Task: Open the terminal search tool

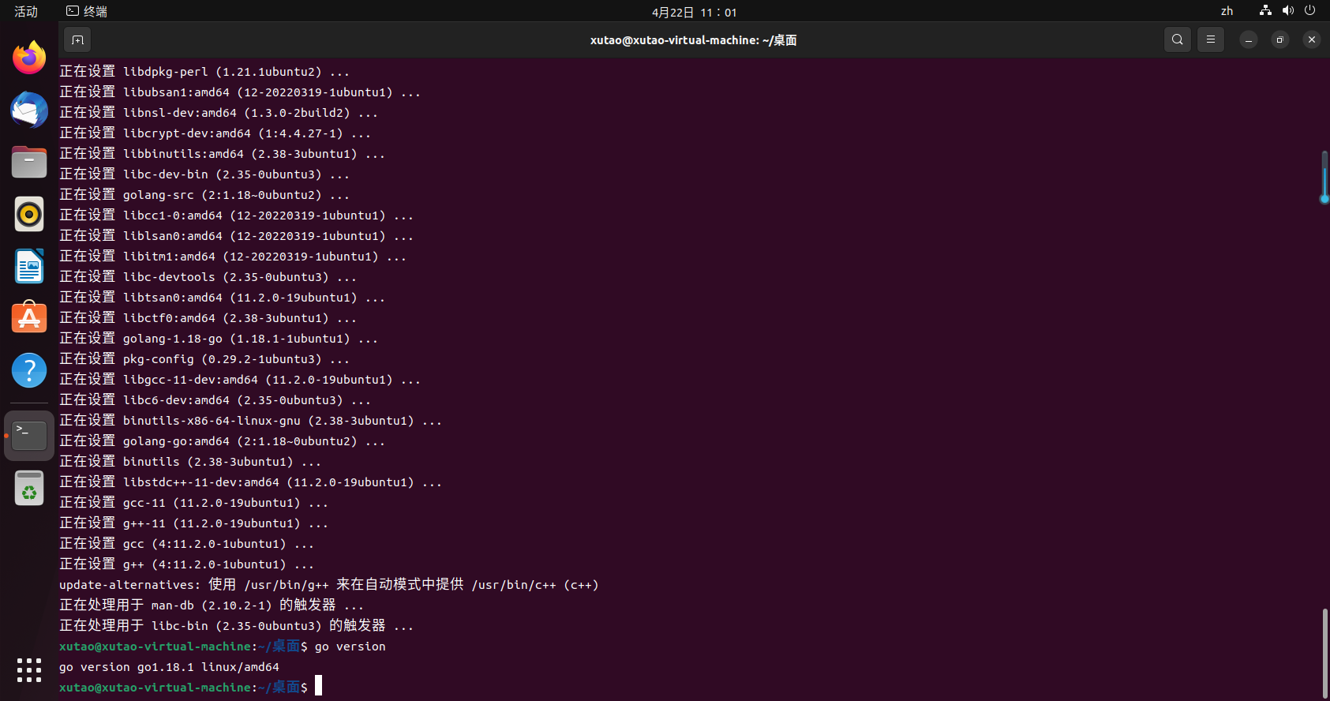Action: pyautogui.click(x=1177, y=39)
